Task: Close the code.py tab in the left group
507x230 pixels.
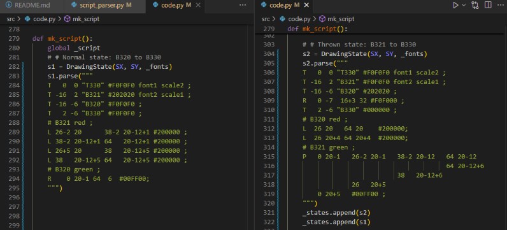Action: tap(198, 5)
